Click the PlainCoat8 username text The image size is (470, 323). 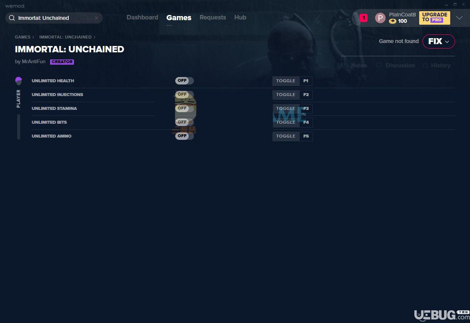[x=402, y=15]
